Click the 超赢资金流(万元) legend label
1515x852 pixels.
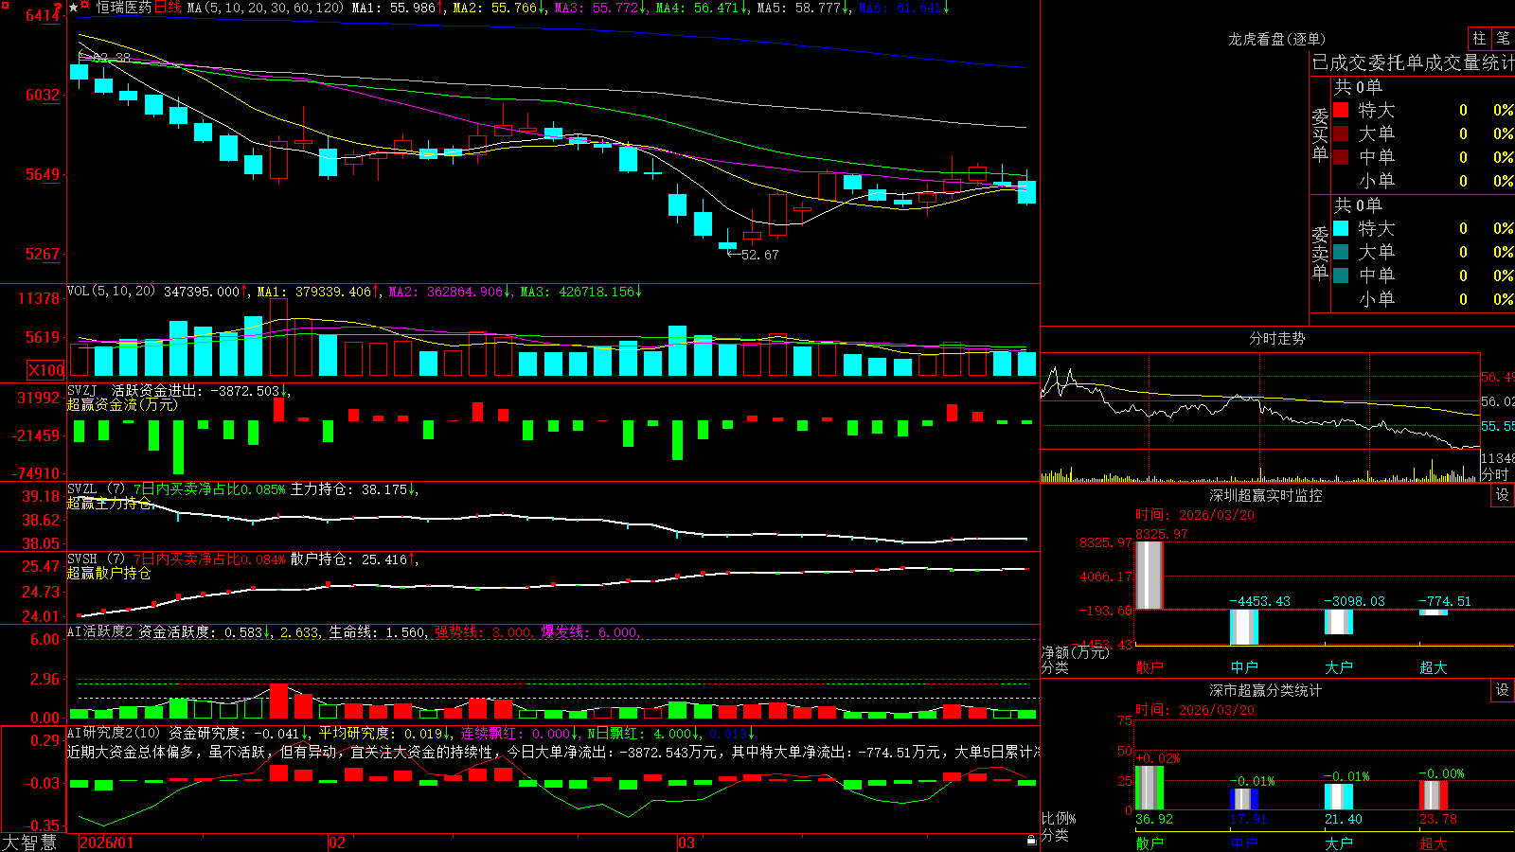click(x=122, y=404)
